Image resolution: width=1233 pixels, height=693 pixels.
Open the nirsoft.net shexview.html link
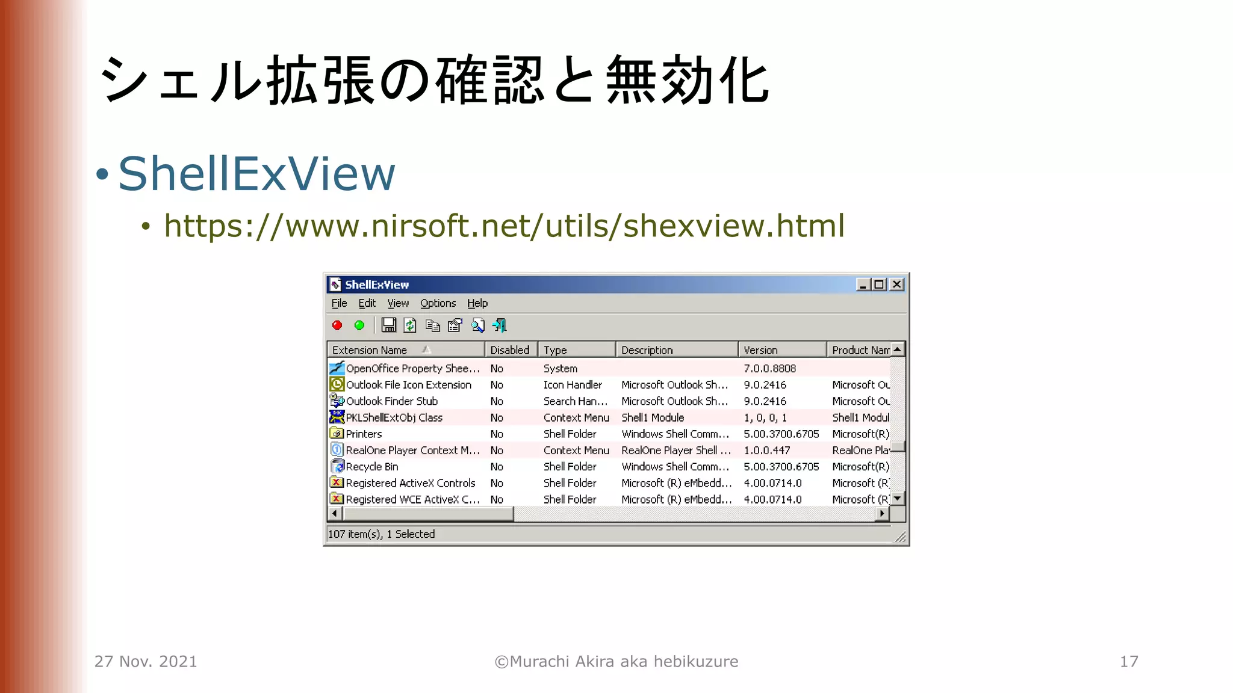point(505,226)
